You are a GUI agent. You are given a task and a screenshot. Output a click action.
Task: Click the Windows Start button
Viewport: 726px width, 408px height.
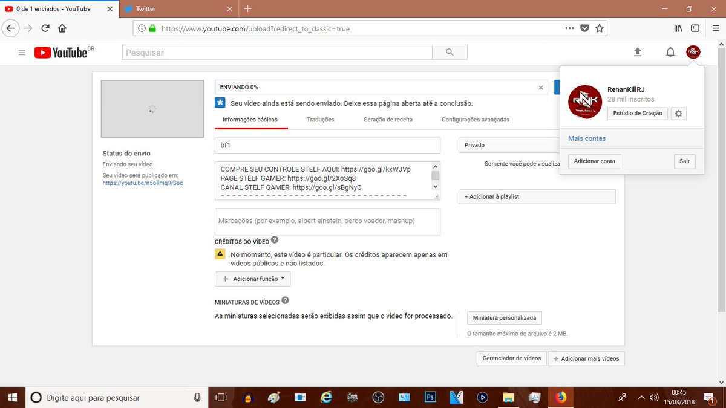12,397
